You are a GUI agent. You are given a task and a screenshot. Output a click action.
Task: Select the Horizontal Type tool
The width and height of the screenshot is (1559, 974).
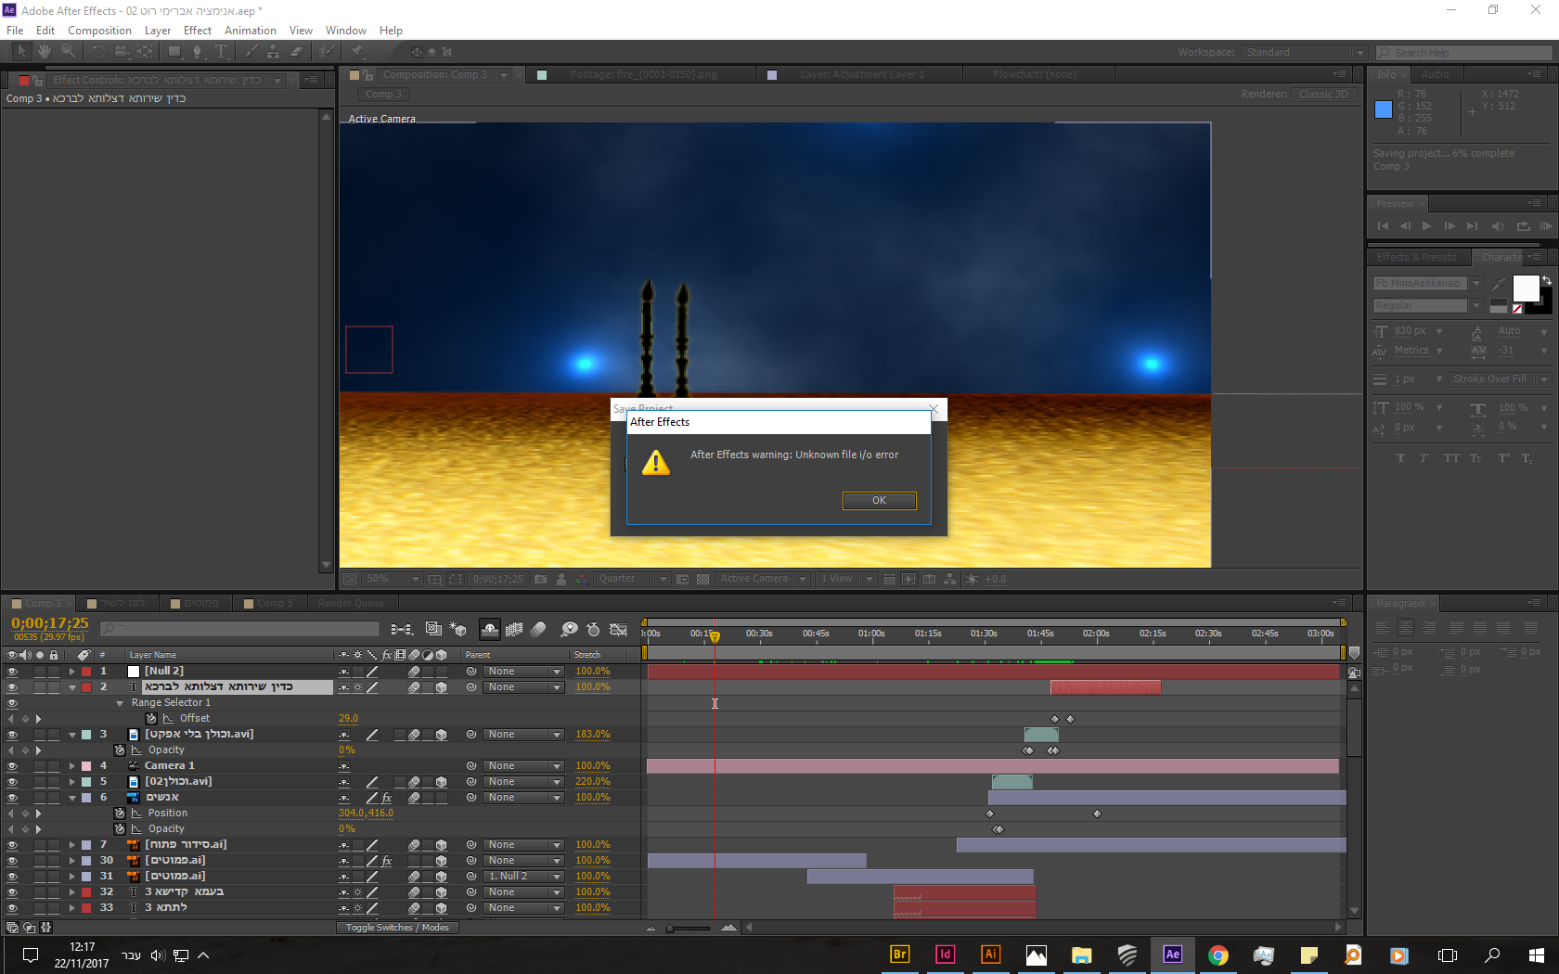221,52
